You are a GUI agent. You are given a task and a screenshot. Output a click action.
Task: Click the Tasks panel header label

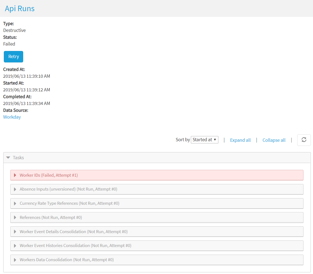18,158
